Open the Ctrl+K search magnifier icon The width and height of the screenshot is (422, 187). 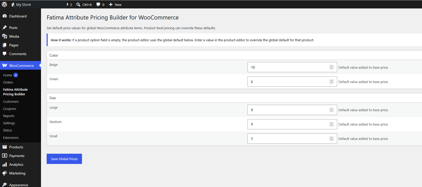click(x=78, y=5)
